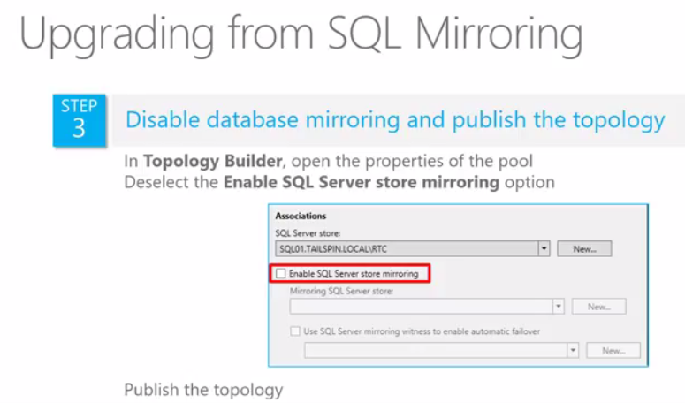Click New... button beside the witness dropdown
Screen dimensions: 685x403
click(x=613, y=351)
